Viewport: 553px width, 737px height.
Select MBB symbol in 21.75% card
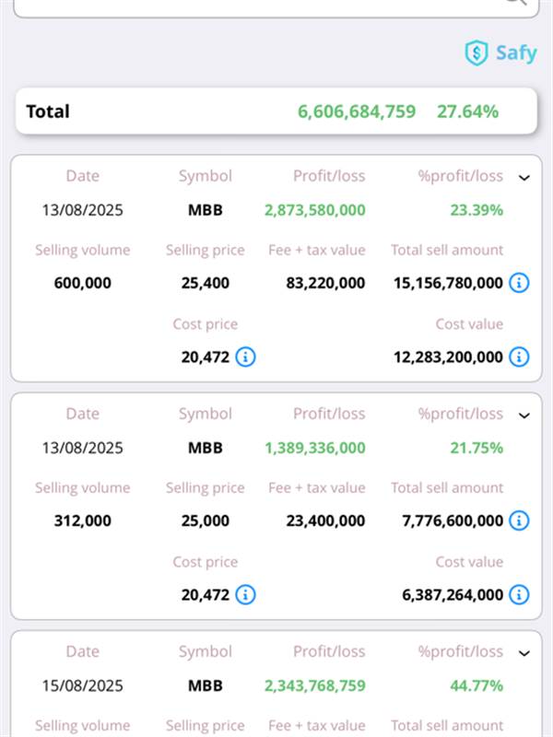pyautogui.click(x=206, y=448)
